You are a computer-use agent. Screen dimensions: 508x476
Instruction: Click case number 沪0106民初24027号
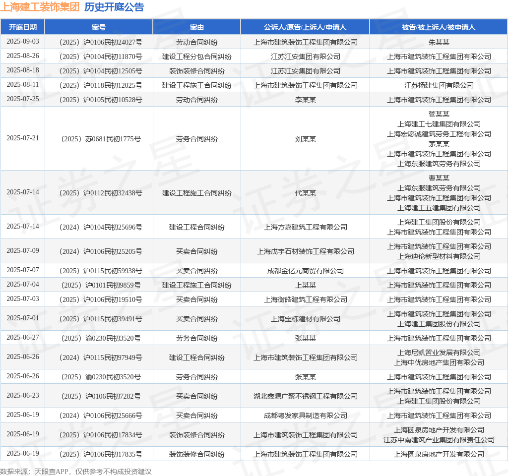point(101,42)
